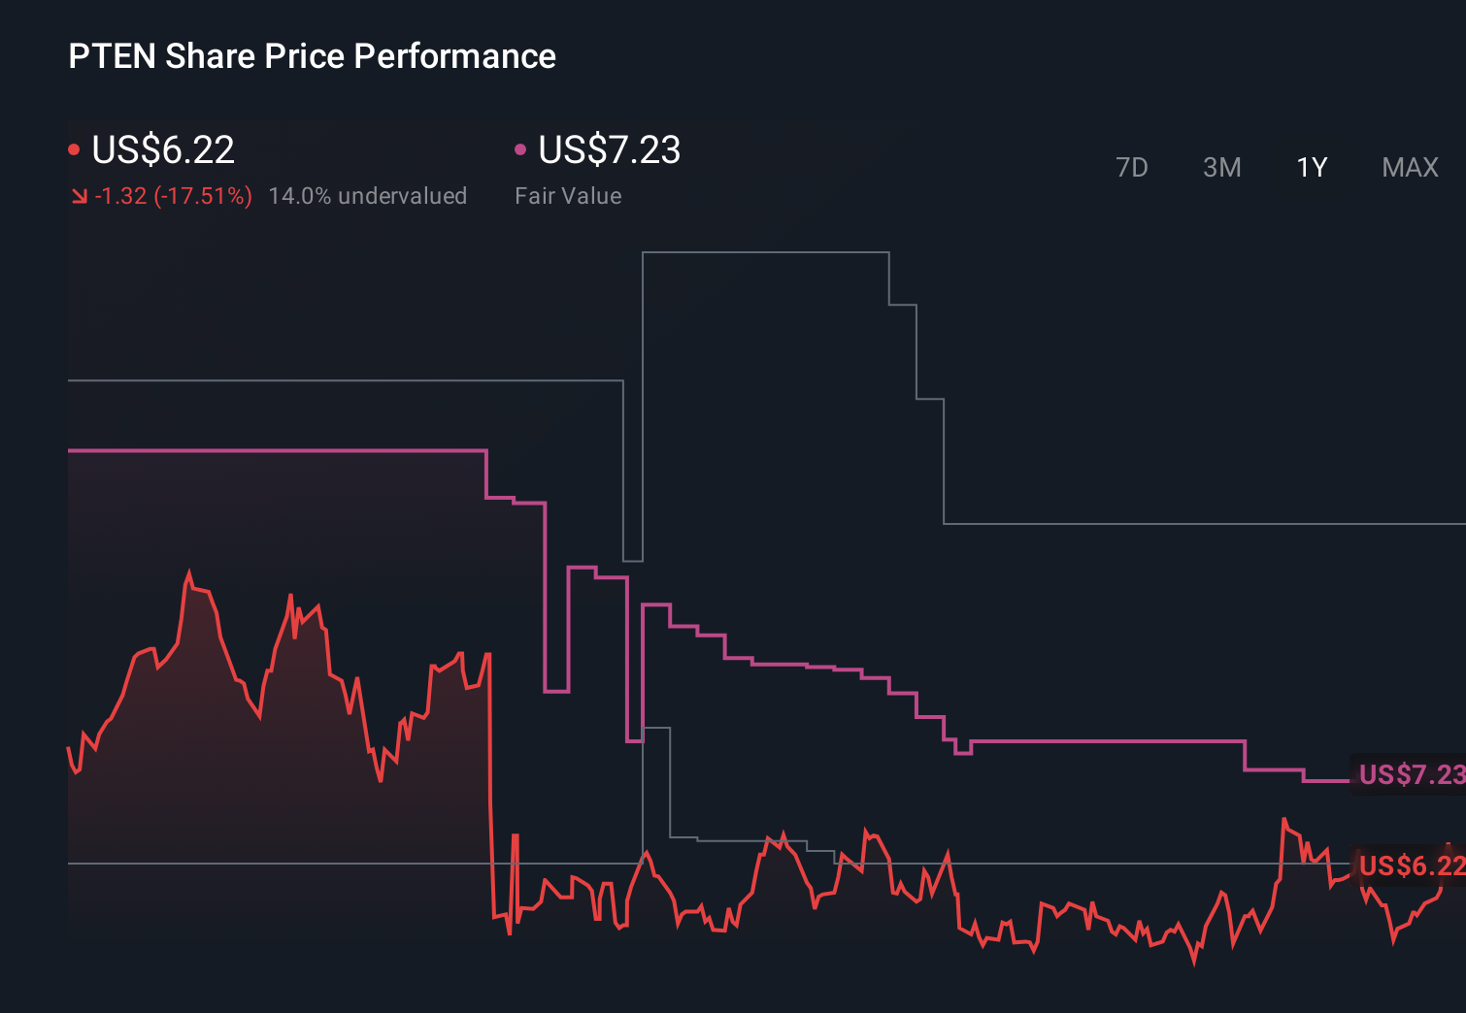Click the 'Fair Value' label
This screenshot has height=1013, width=1466.
568,196
